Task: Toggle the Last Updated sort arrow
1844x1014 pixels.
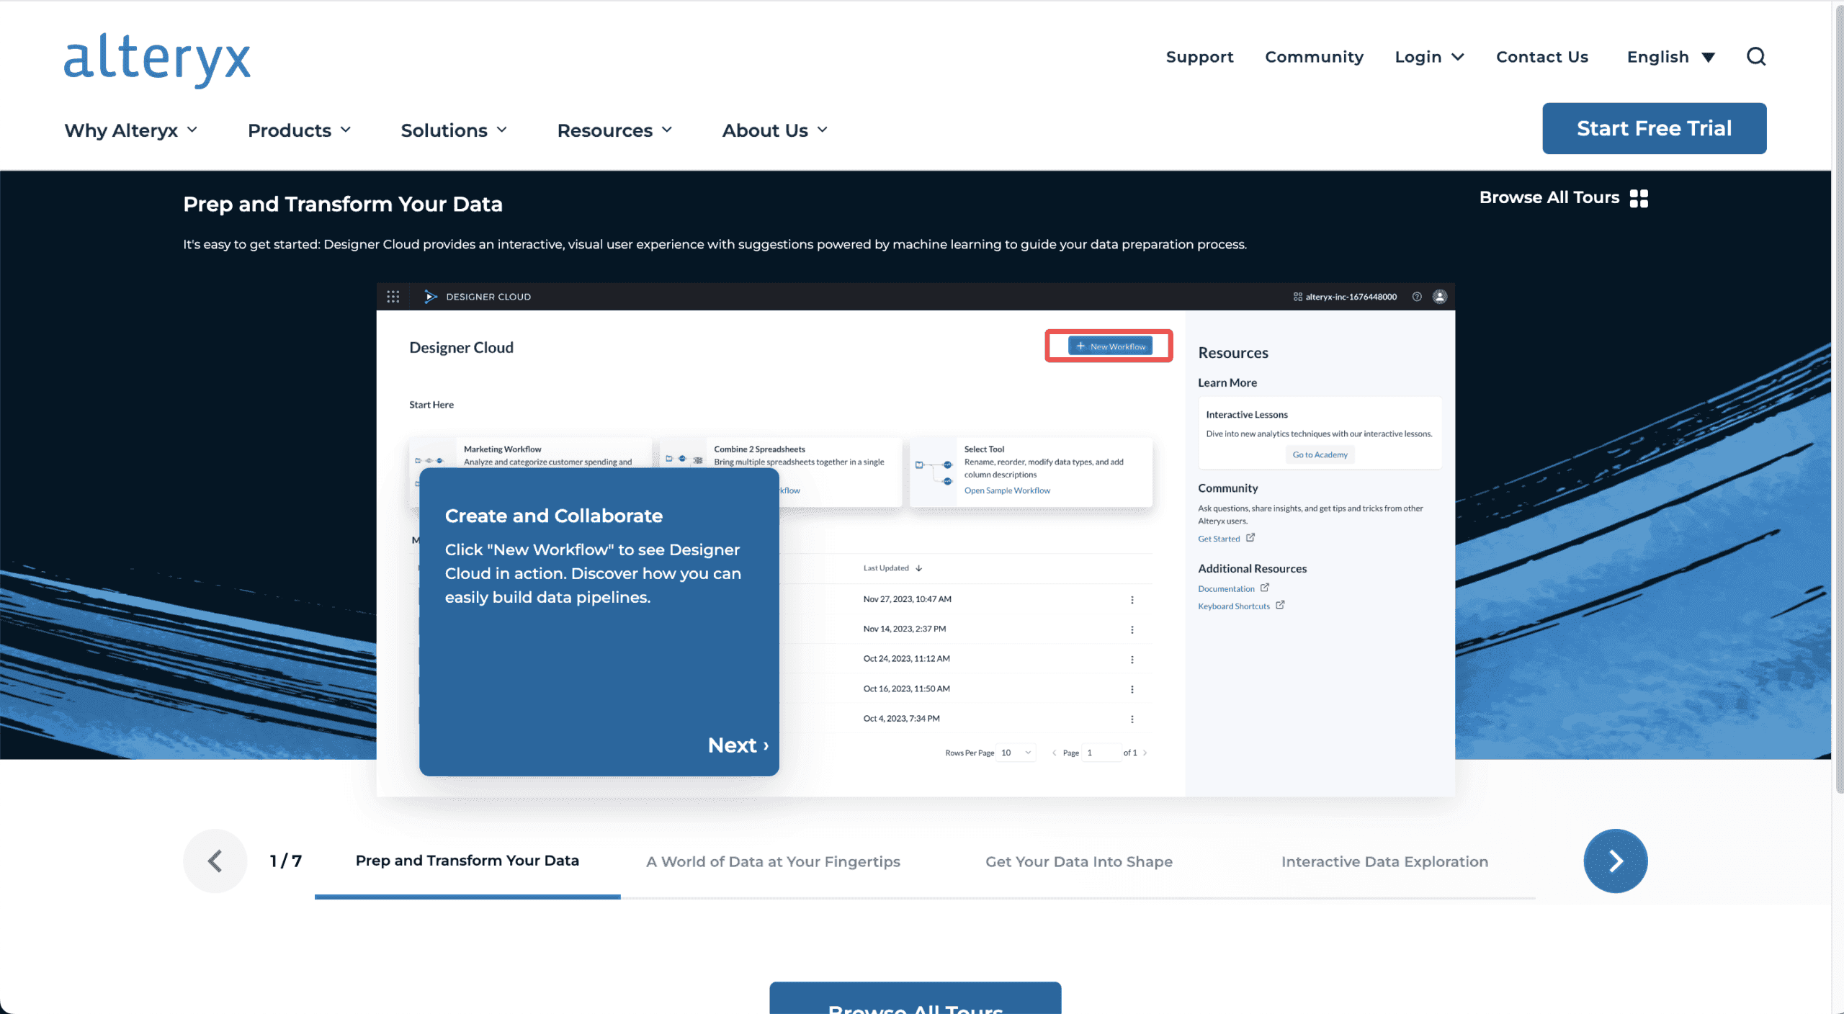Action: click(x=918, y=567)
